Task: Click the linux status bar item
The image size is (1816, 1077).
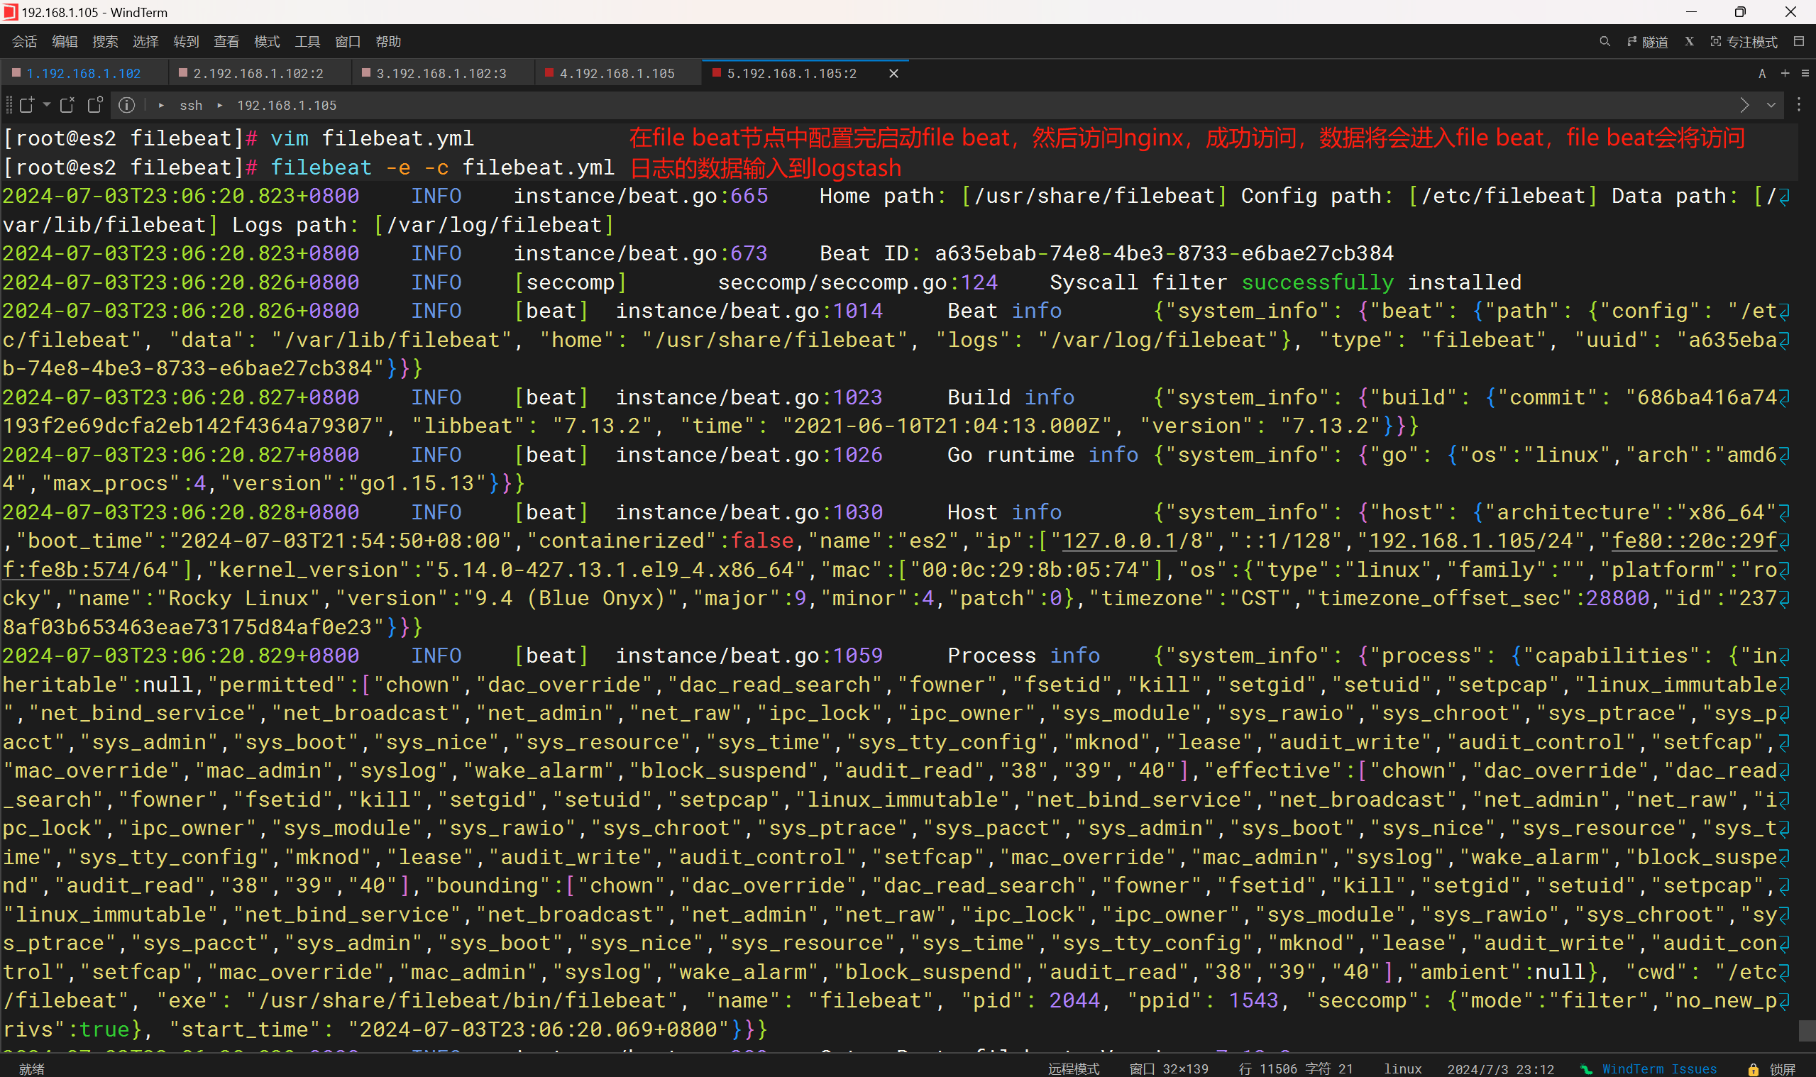Action: point(1402,1068)
